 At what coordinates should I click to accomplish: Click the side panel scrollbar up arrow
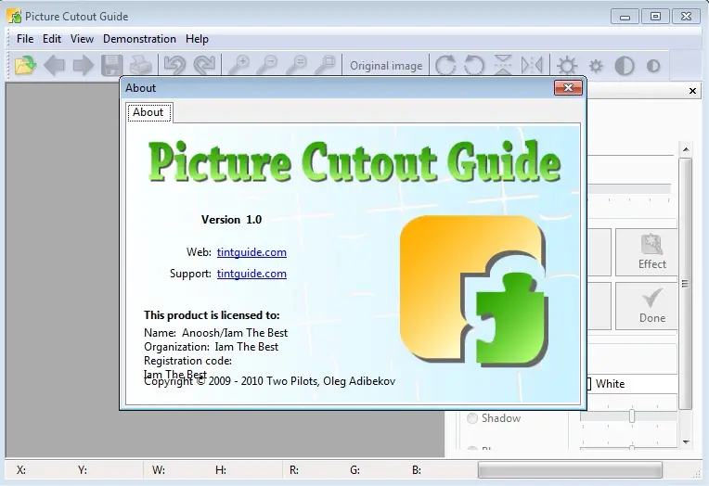pos(686,149)
